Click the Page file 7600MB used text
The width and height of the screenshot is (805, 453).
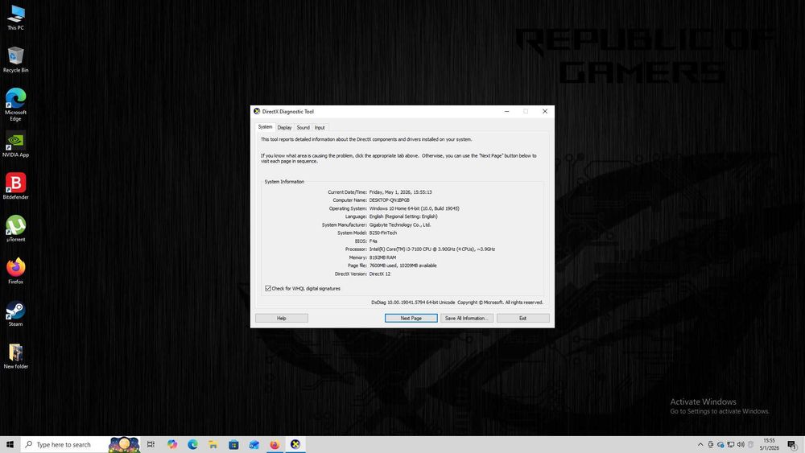(403, 266)
